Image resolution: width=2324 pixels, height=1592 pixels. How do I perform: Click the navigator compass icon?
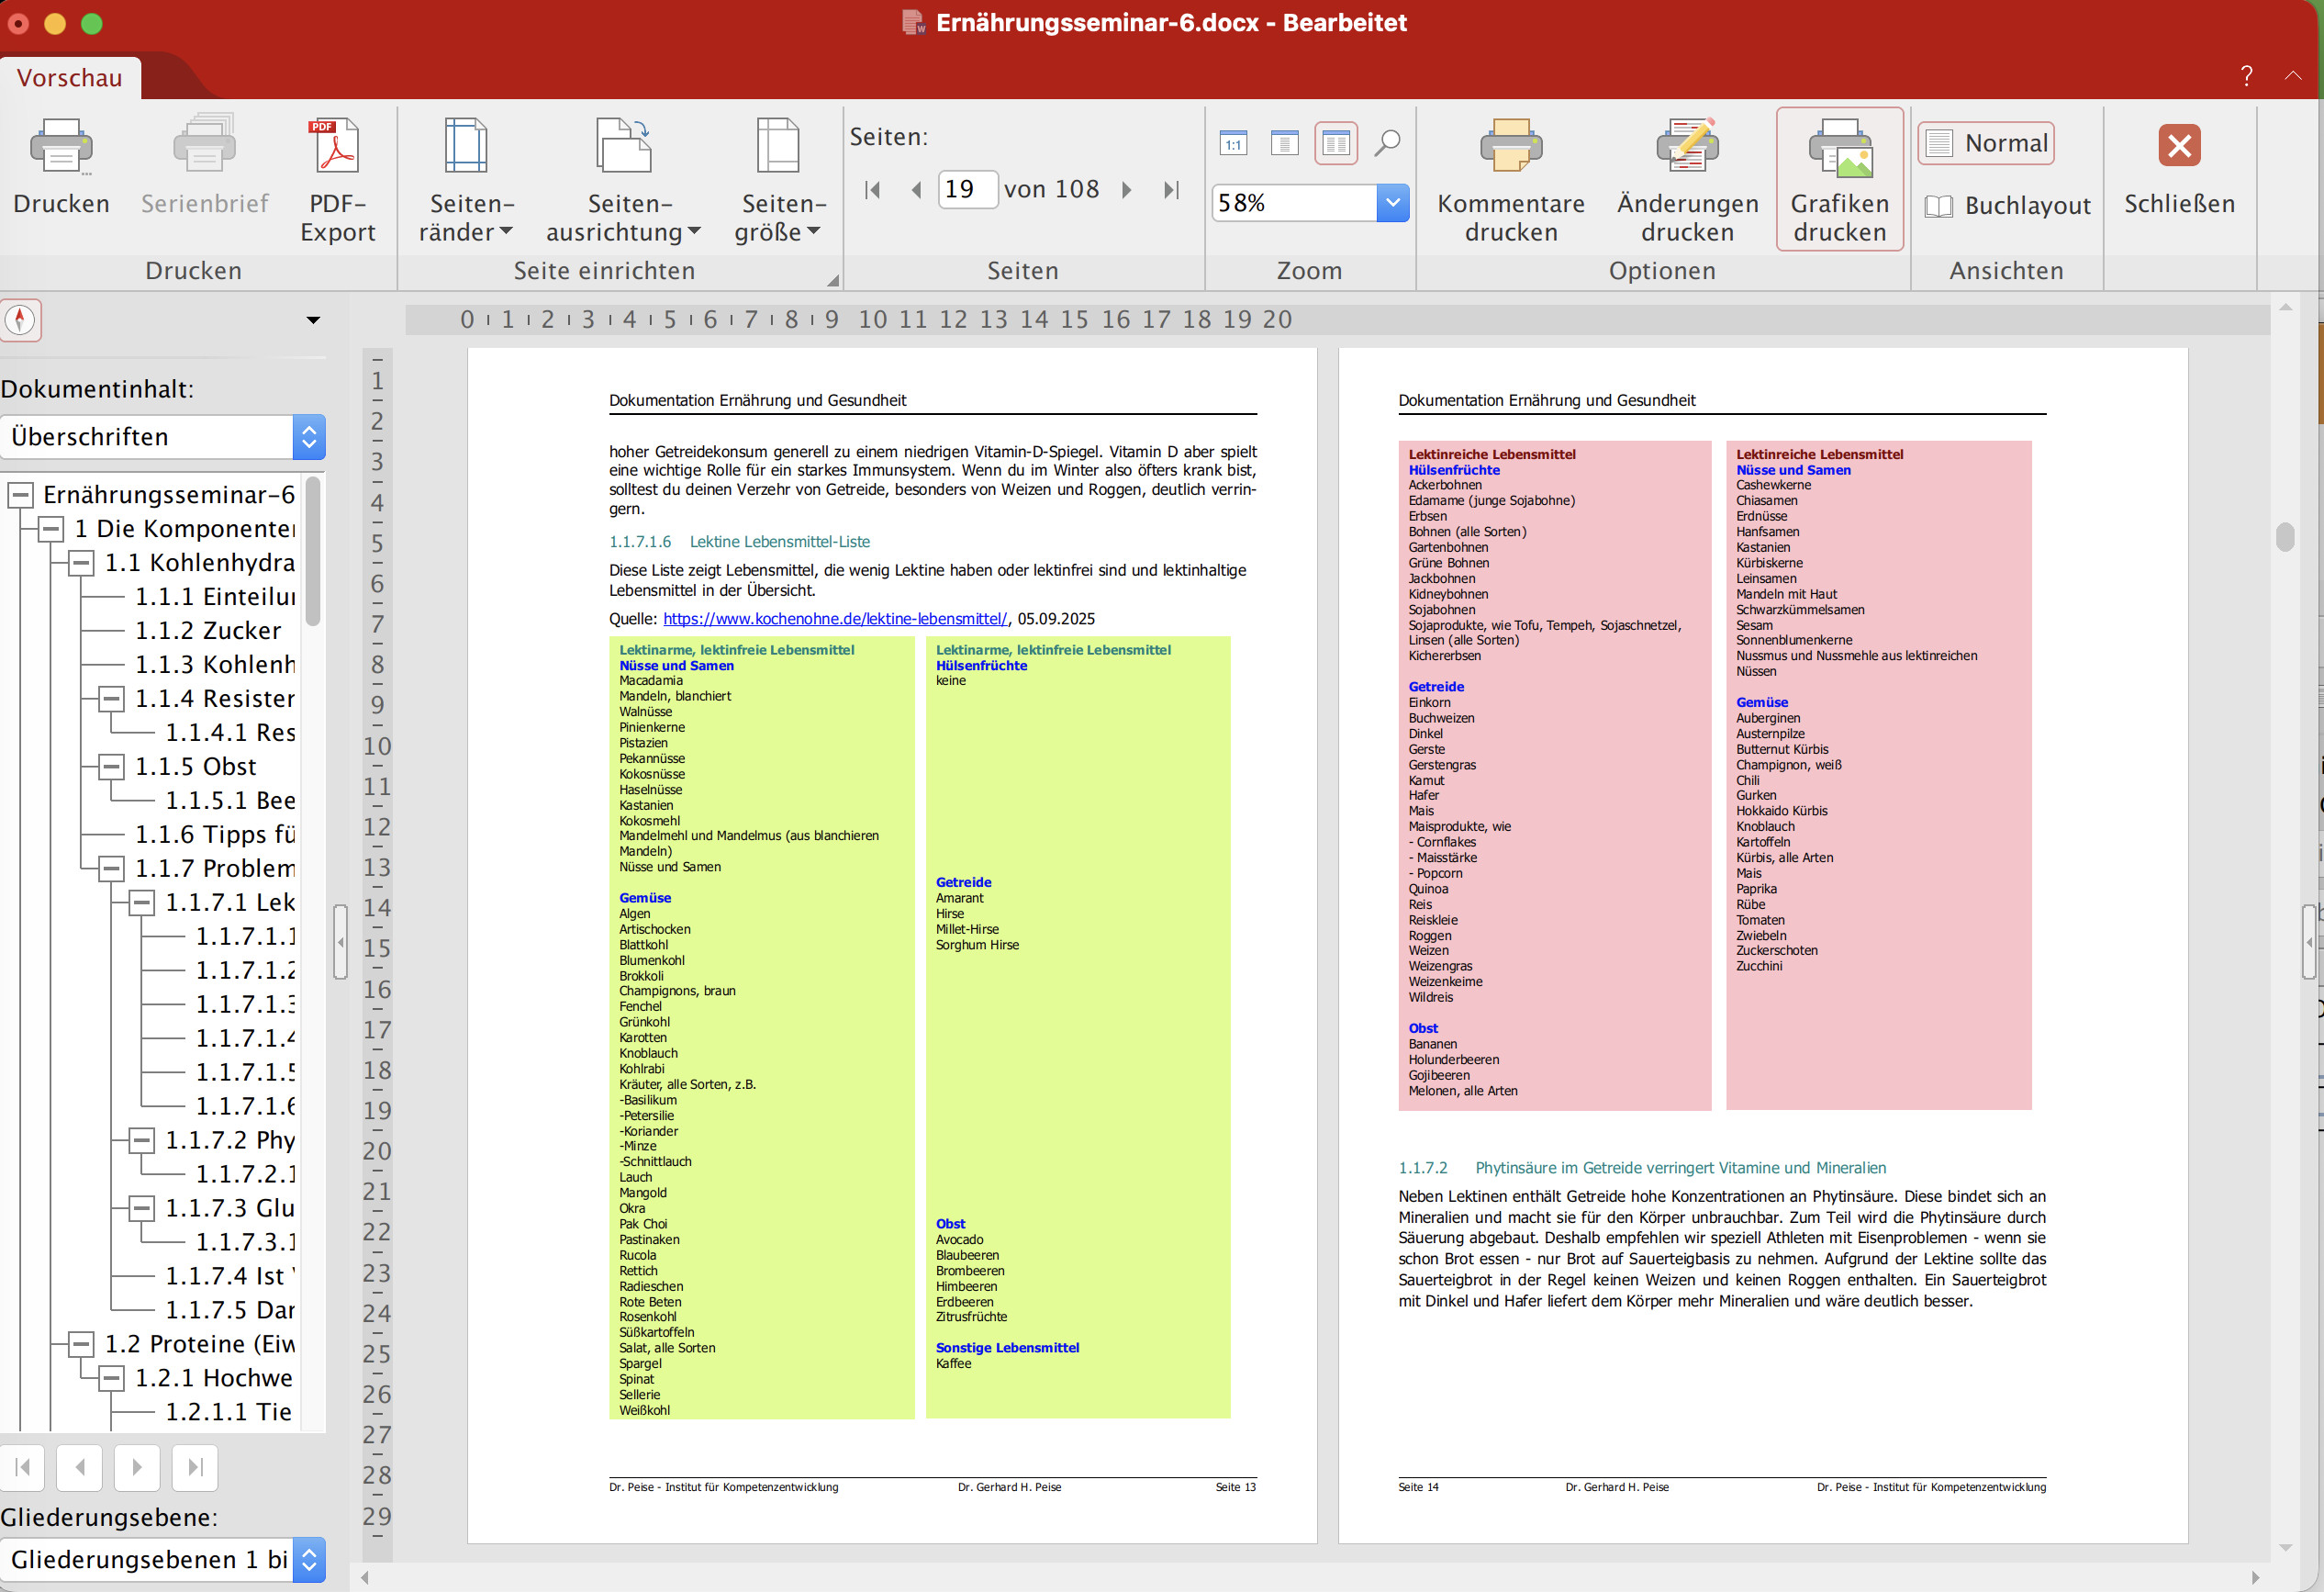(21, 320)
